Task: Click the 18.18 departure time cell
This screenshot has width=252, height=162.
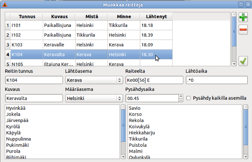Action: [x=156, y=25]
